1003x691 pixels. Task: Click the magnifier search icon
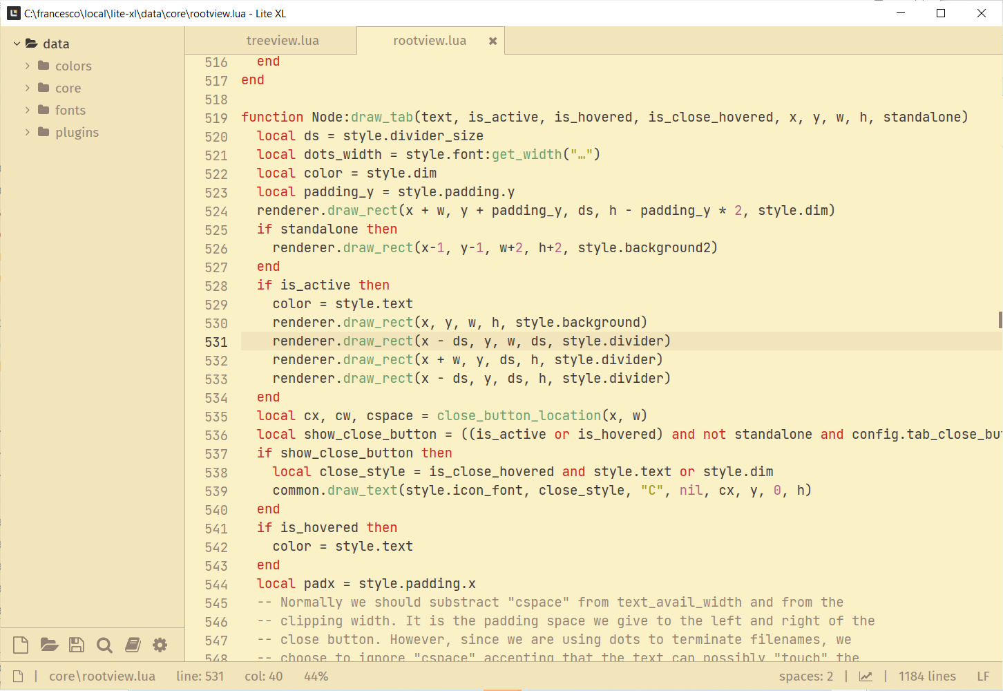coord(104,645)
